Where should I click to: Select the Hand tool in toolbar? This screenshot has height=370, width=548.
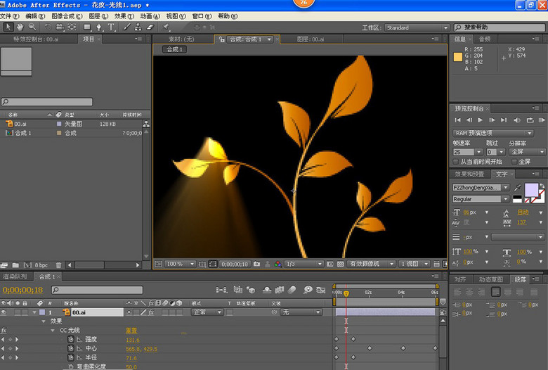pyautogui.click(x=20, y=27)
